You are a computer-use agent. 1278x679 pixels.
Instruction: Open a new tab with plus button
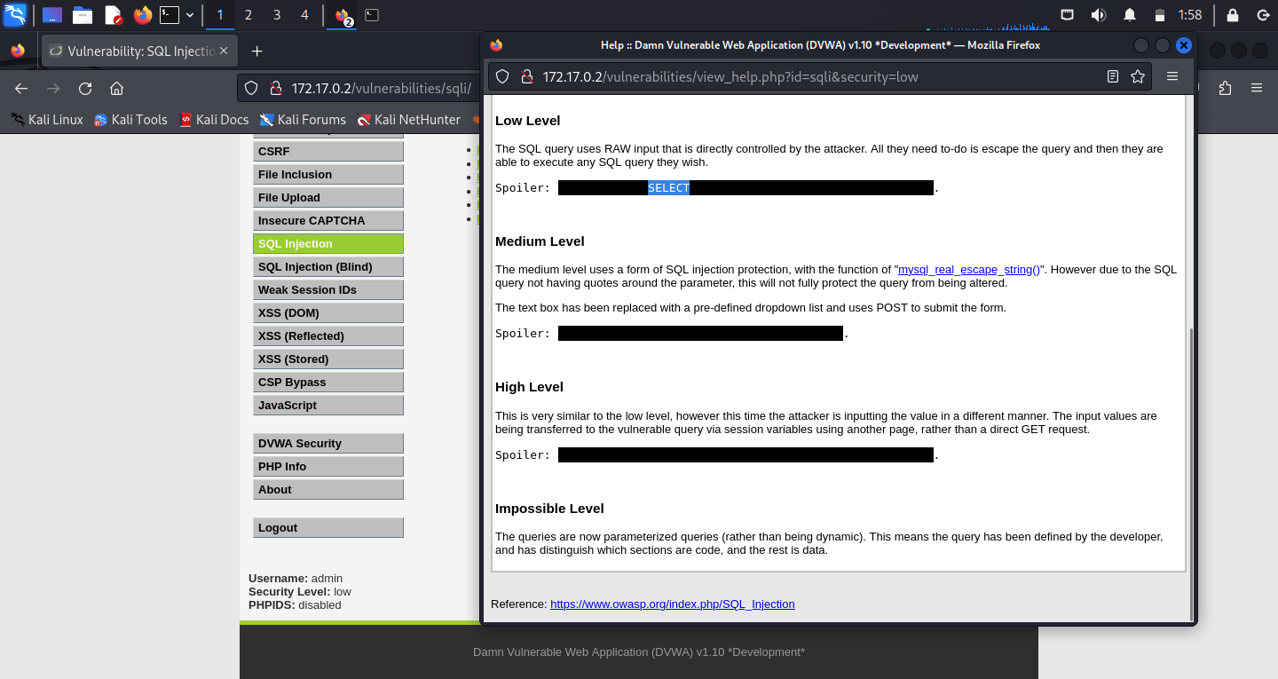(257, 51)
